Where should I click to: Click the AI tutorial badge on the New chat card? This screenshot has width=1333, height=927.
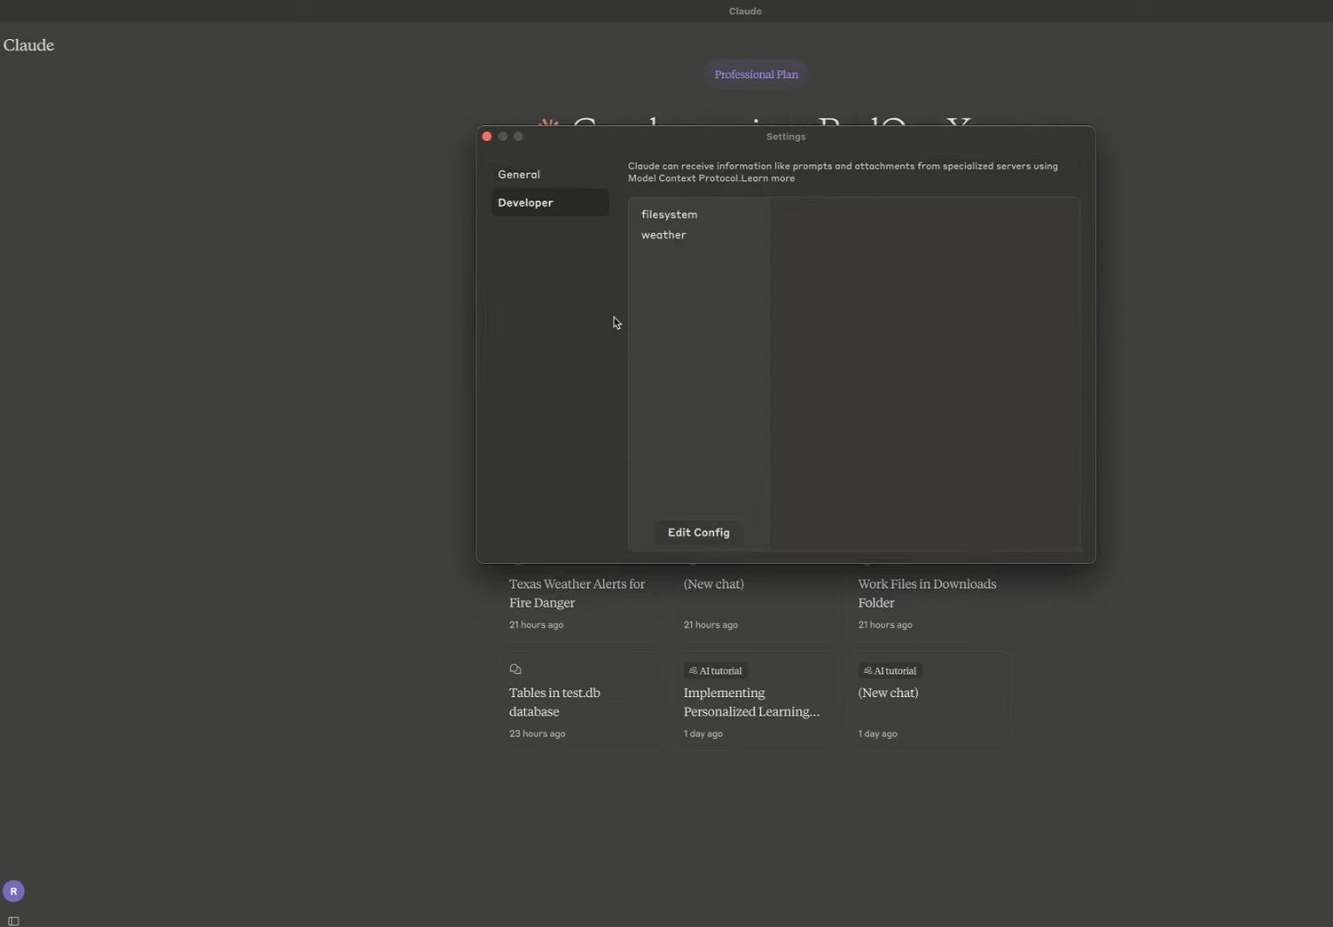[x=888, y=670]
